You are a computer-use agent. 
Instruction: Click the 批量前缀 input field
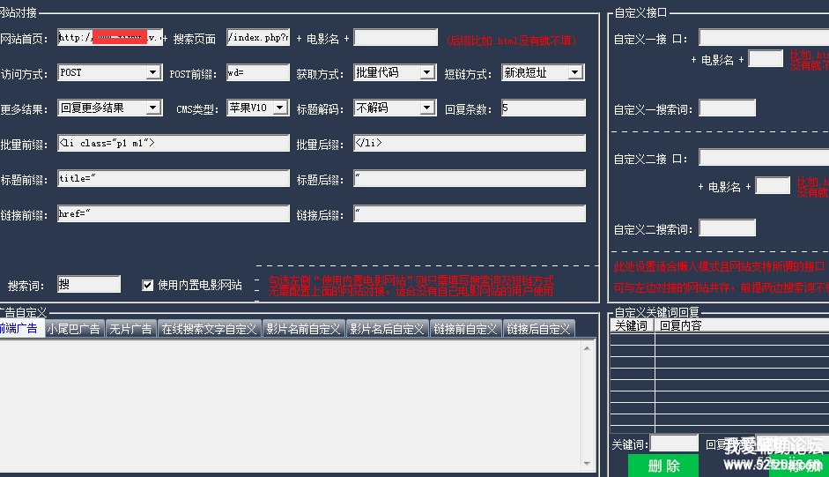[x=174, y=143]
